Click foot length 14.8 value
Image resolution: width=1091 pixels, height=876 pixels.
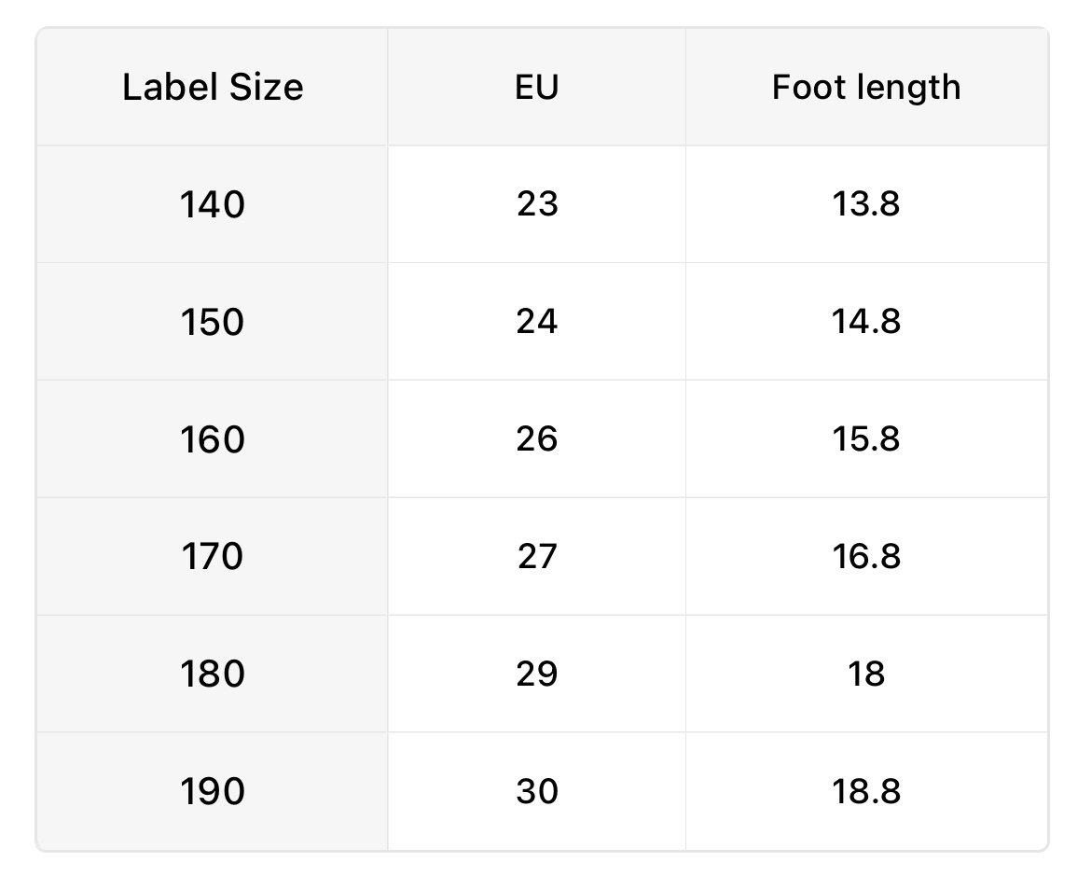pos(866,321)
